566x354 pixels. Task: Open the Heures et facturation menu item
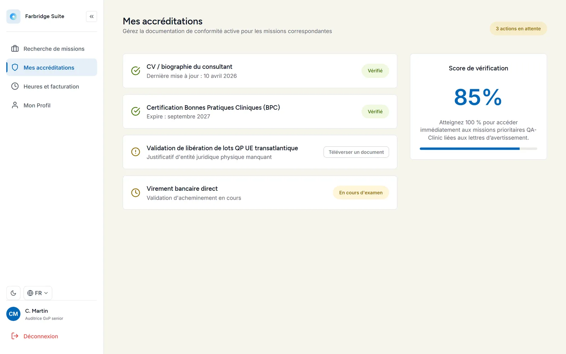tap(52, 86)
